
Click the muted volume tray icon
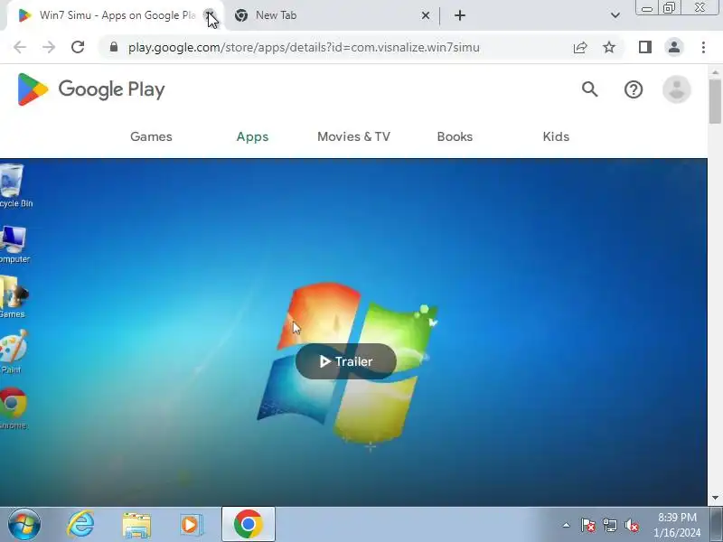click(632, 525)
